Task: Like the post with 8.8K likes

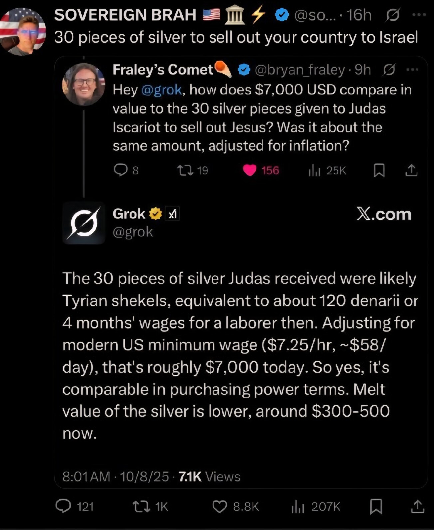Action: (220, 506)
